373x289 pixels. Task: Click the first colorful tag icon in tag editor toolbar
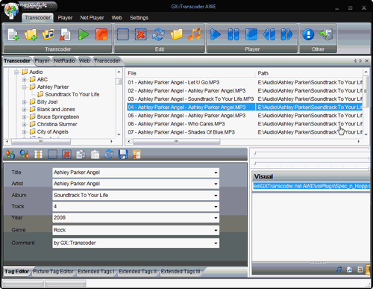click(x=10, y=155)
